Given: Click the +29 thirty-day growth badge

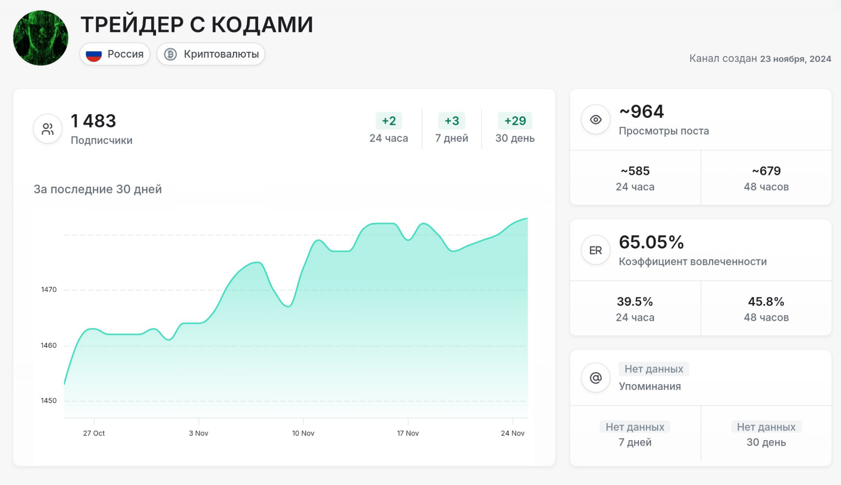Looking at the screenshot, I should coord(515,121).
